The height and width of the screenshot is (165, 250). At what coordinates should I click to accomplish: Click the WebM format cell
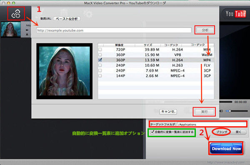207,55
